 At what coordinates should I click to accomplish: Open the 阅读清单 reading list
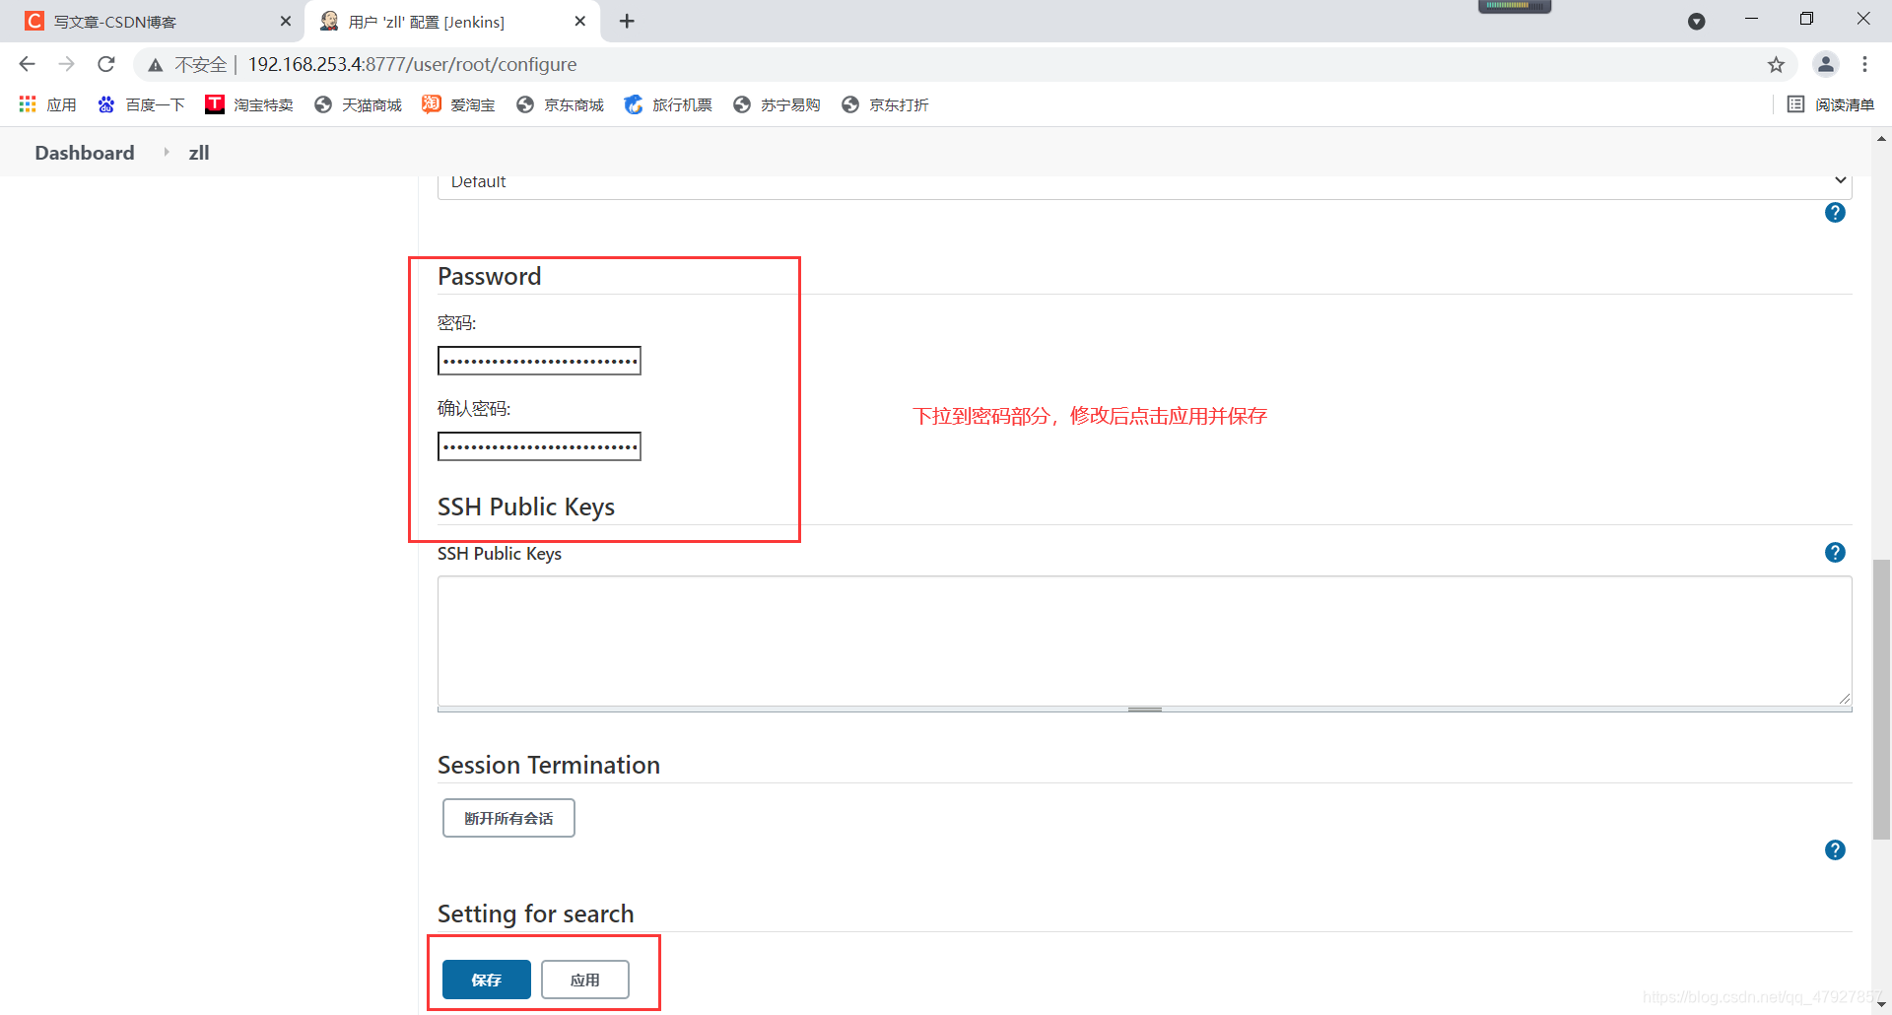point(1831,104)
